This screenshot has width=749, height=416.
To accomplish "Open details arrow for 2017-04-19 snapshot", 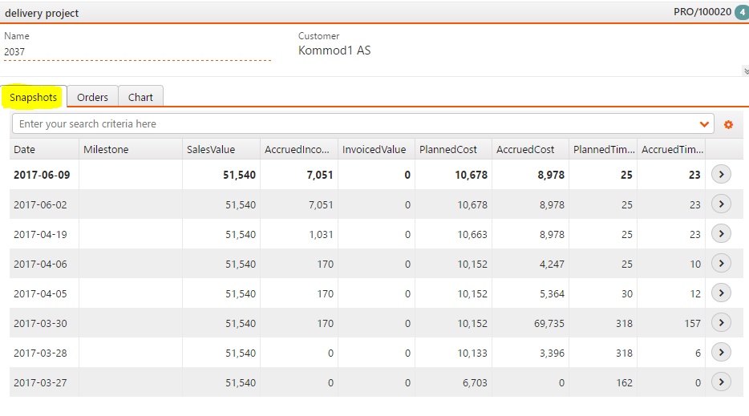I will coord(721,233).
